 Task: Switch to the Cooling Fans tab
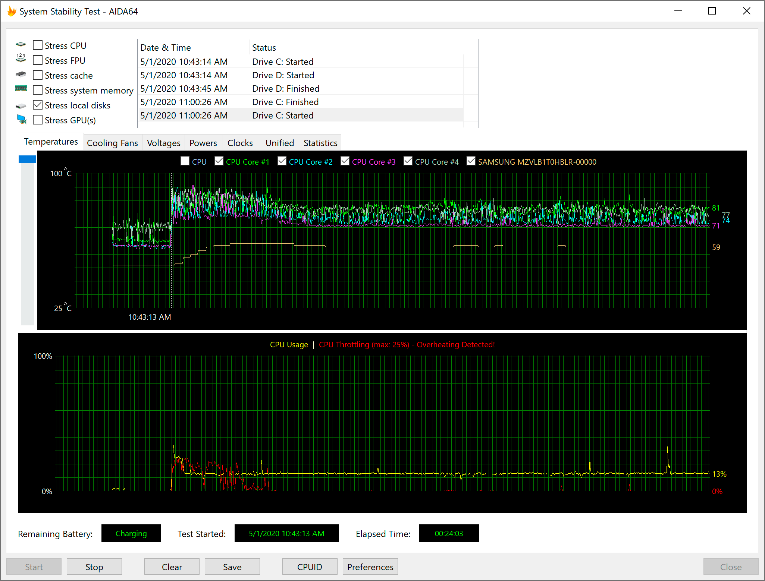(112, 143)
